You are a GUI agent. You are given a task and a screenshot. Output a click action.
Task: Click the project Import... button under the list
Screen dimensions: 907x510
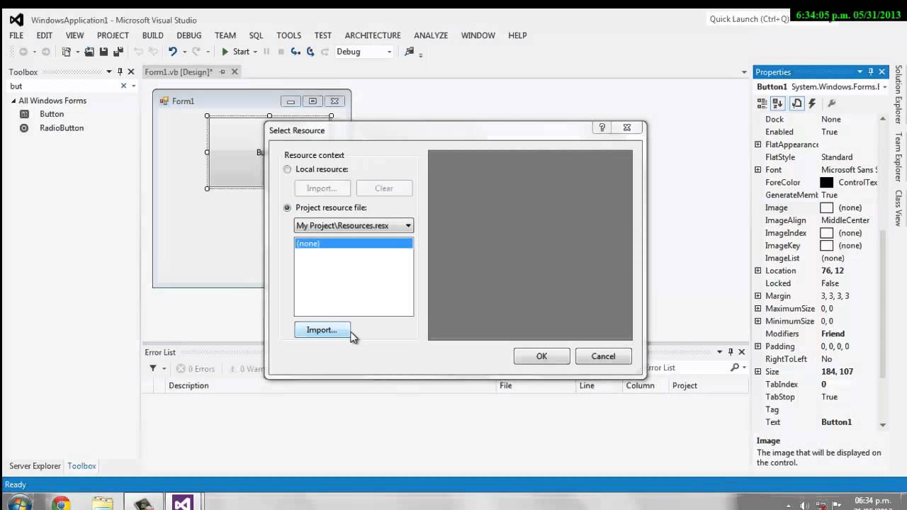tap(322, 330)
